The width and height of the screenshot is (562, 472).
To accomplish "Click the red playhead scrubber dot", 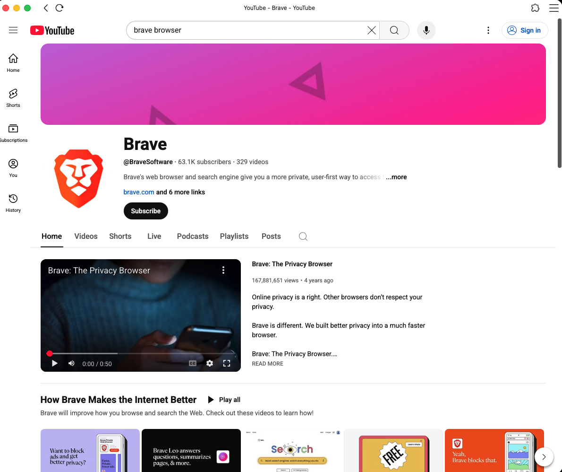I will click(50, 354).
